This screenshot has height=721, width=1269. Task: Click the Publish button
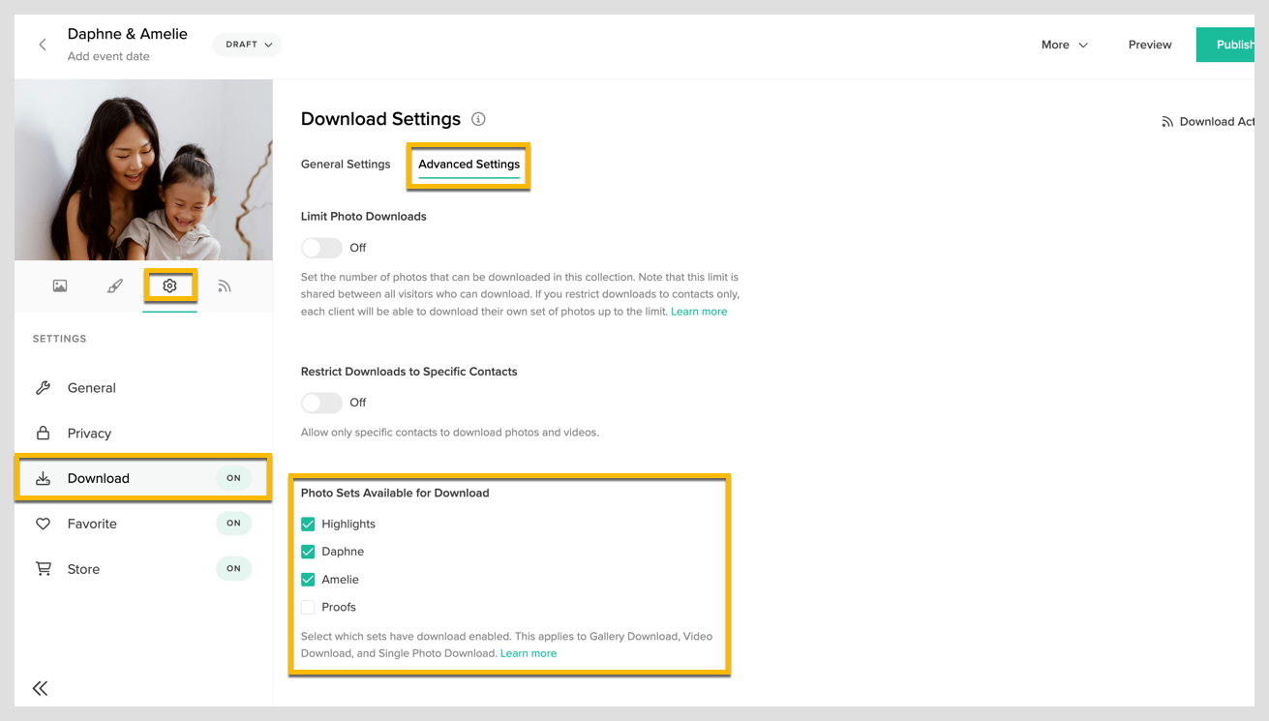(1236, 45)
